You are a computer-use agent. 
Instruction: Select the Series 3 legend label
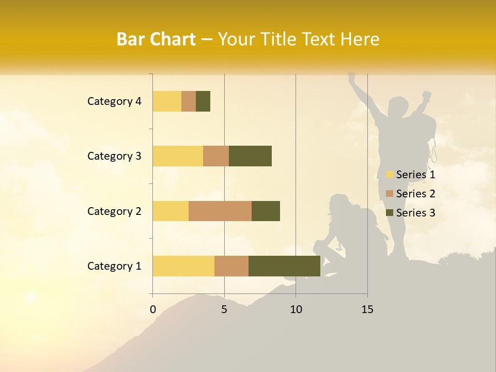[x=415, y=212]
